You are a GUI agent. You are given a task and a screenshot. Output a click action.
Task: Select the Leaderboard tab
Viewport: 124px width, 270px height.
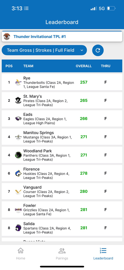coord(103,253)
